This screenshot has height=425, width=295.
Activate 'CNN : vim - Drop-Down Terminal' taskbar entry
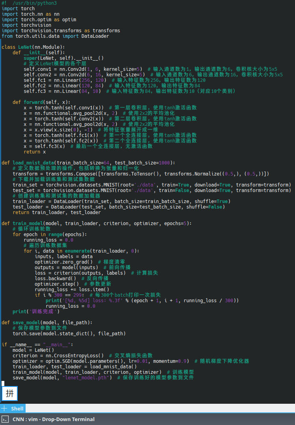tap(54, 419)
